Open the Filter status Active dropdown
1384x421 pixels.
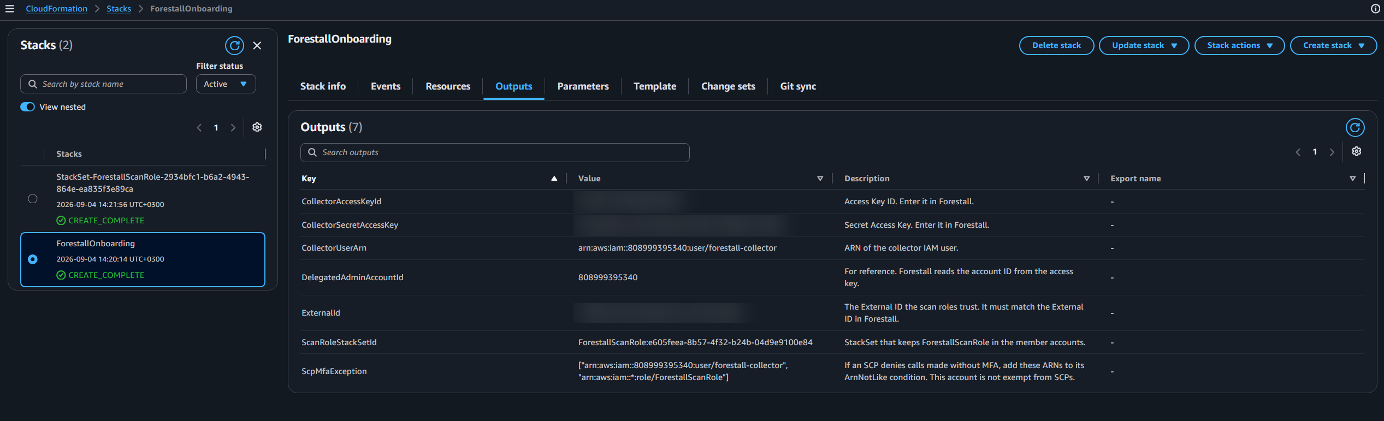(226, 84)
